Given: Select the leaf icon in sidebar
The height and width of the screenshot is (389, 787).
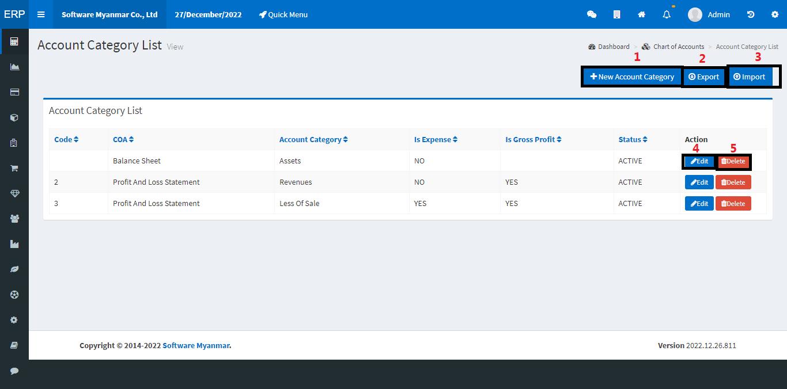Looking at the screenshot, I should pyautogui.click(x=14, y=269).
